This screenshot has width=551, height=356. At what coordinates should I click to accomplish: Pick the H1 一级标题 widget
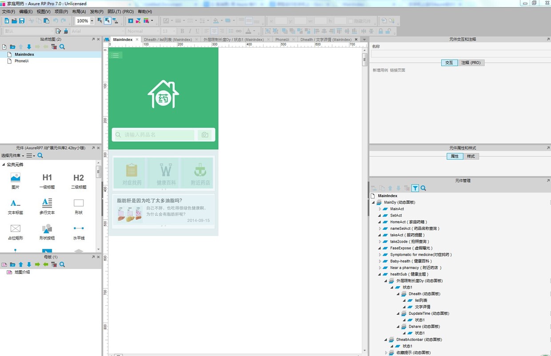[x=47, y=181]
